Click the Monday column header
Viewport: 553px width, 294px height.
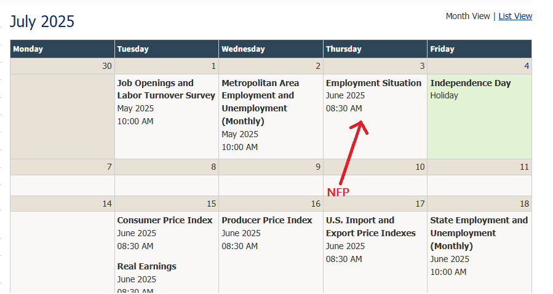click(x=28, y=49)
